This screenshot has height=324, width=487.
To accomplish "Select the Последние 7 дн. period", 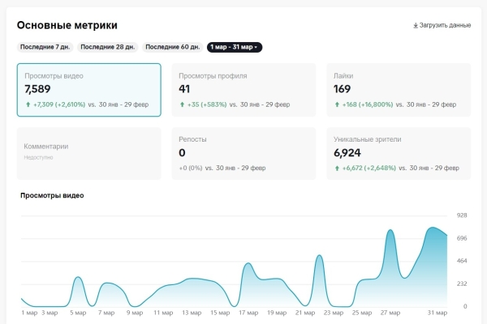I will tap(45, 47).
